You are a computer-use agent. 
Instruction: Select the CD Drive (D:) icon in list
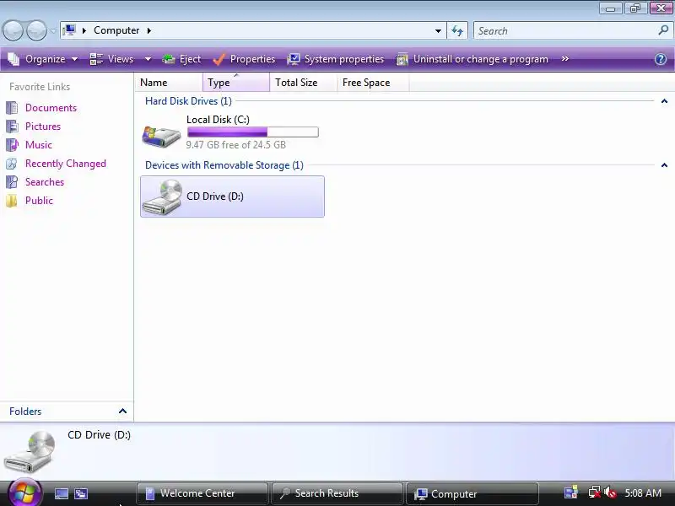coord(162,197)
